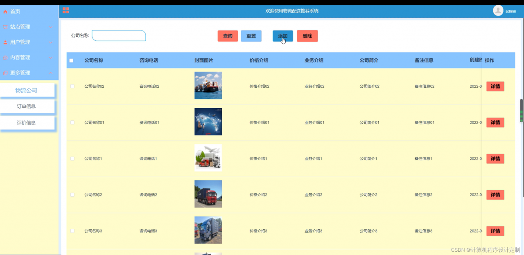Click the 操作 column header
Image resolution: width=524 pixels, height=255 pixels.
point(489,60)
